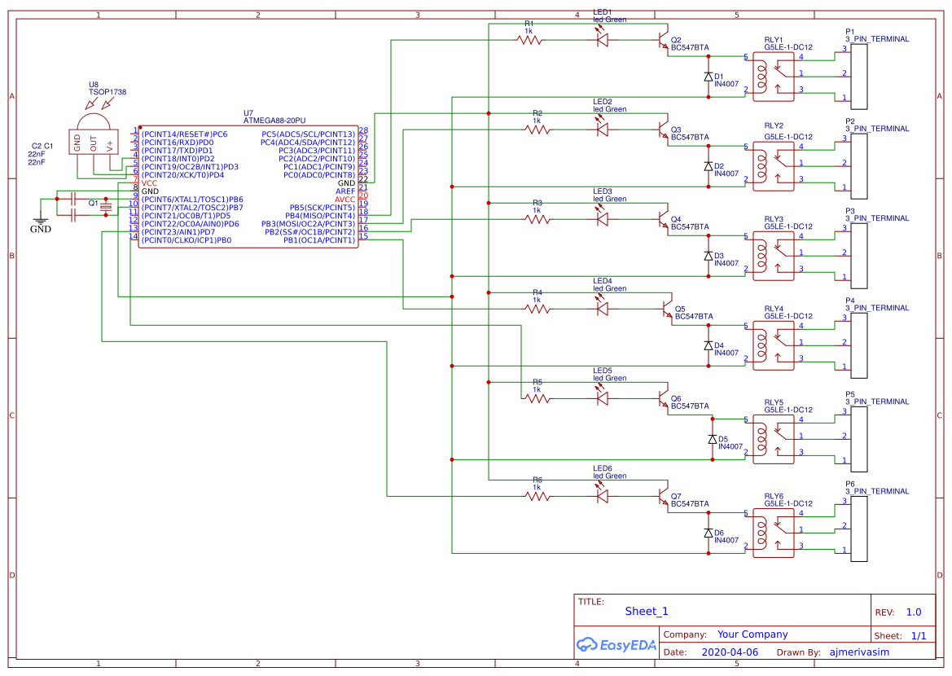The image size is (952, 676).
Task: Select the R1 resistor symbol
Action: 529,40
